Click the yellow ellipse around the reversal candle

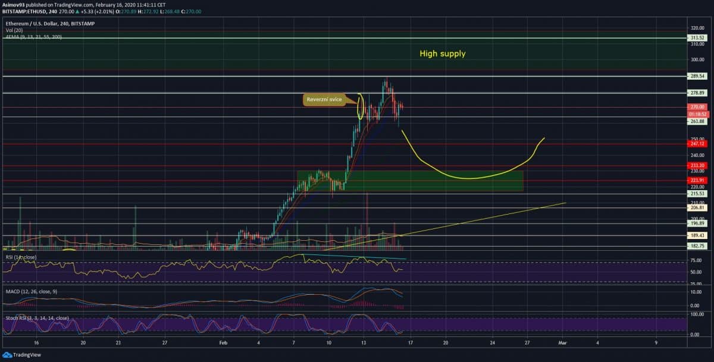click(360, 106)
